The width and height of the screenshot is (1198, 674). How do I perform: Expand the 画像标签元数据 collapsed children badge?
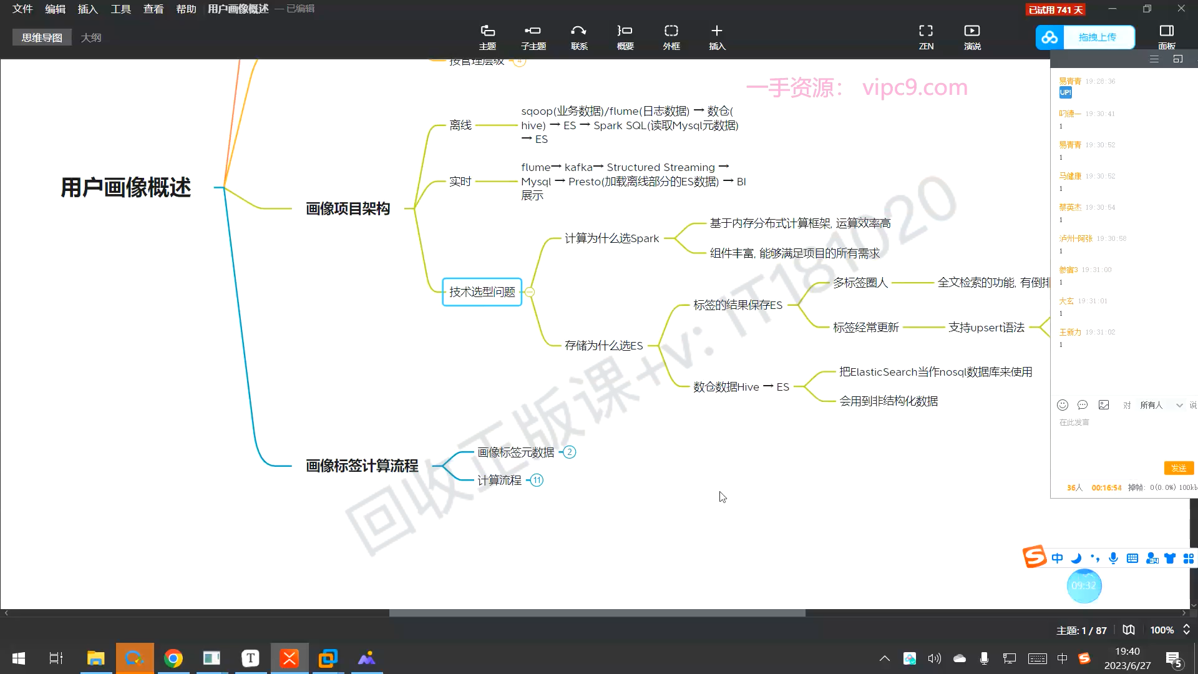(x=569, y=452)
